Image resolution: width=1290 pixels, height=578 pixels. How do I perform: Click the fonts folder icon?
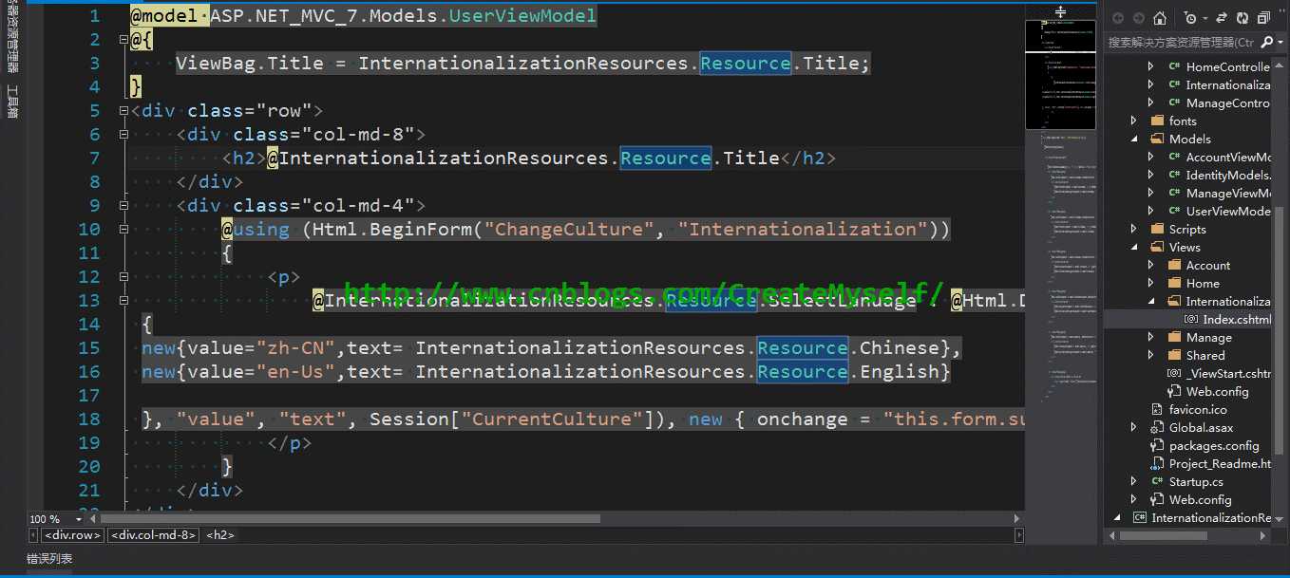(1157, 121)
